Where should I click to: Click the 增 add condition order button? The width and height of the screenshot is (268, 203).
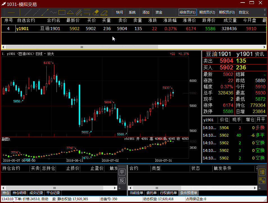click(262, 172)
